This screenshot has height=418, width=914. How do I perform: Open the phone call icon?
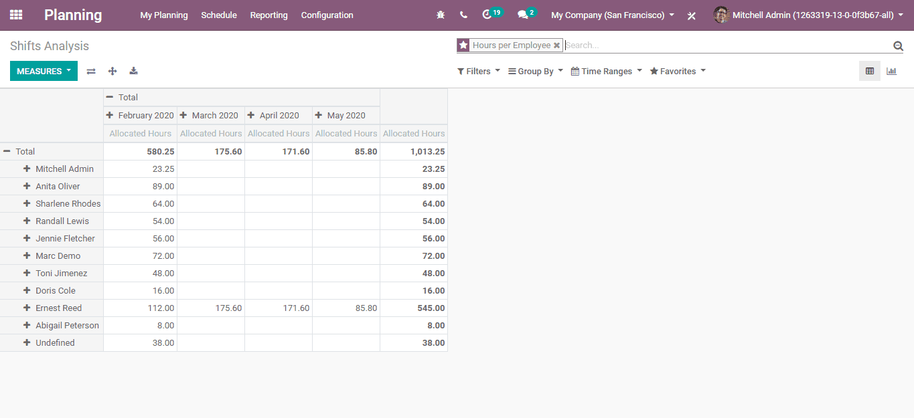[463, 15]
